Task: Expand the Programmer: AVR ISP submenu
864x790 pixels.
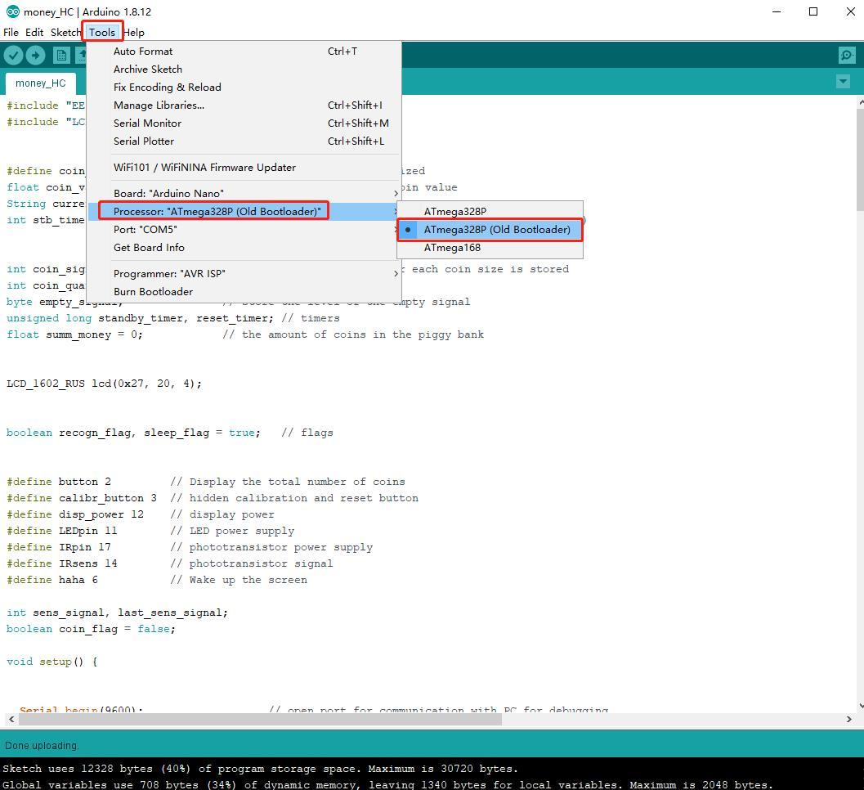Action: point(244,274)
